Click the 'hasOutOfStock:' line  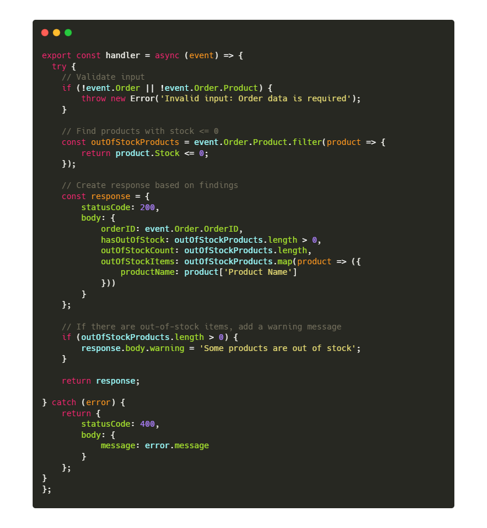coord(211,240)
